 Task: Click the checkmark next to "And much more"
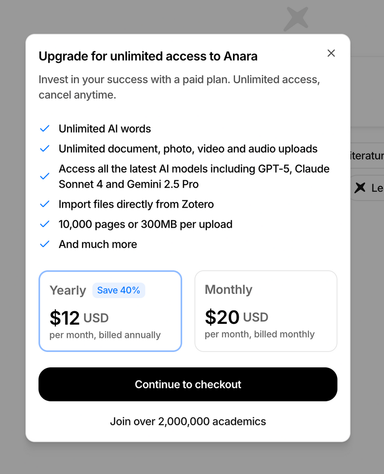tap(44, 244)
